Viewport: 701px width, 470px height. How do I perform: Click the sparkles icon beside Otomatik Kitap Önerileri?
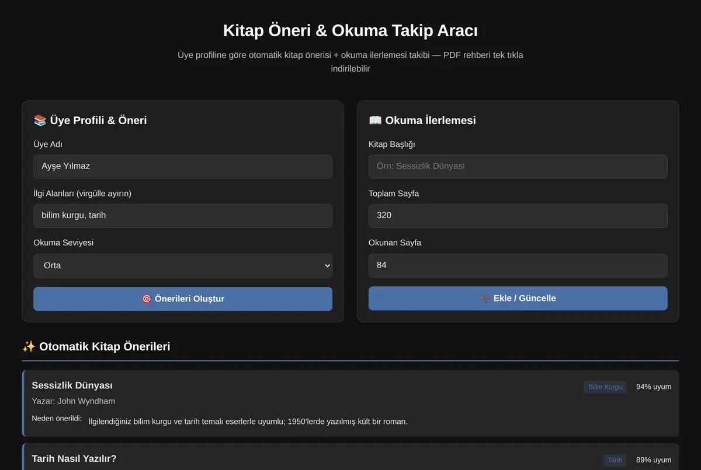(29, 346)
